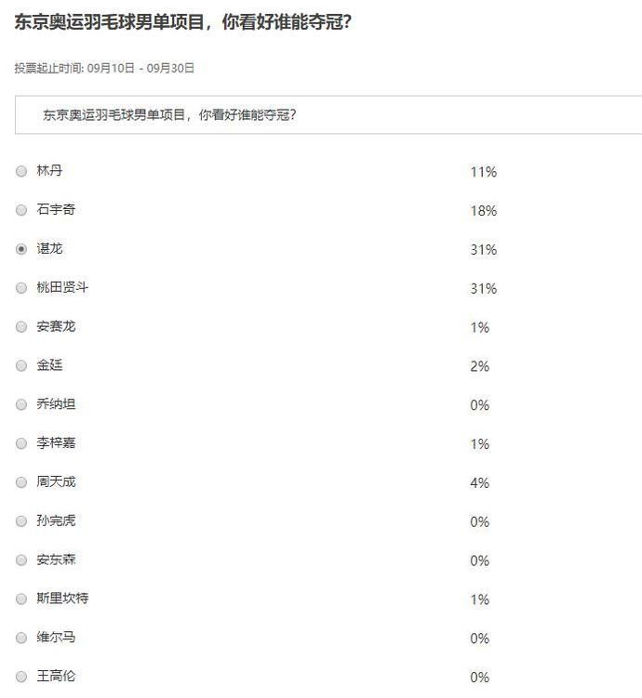Select the radio button for 李梓嘉

pos(21,444)
